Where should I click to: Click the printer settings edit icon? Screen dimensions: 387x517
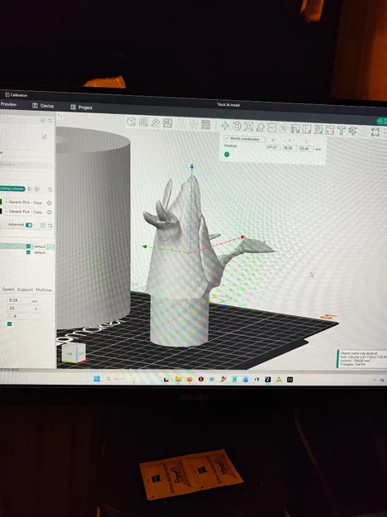coord(45,136)
